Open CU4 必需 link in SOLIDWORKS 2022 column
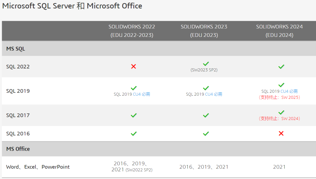Viewport: 316px width, 179px height. click(x=142, y=94)
